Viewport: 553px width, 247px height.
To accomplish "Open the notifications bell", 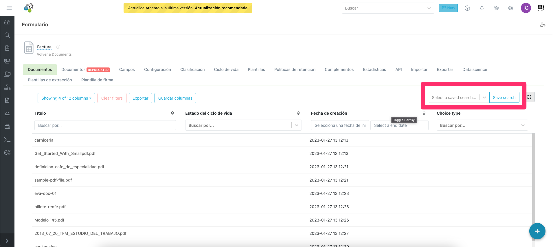I will tap(482, 8).
